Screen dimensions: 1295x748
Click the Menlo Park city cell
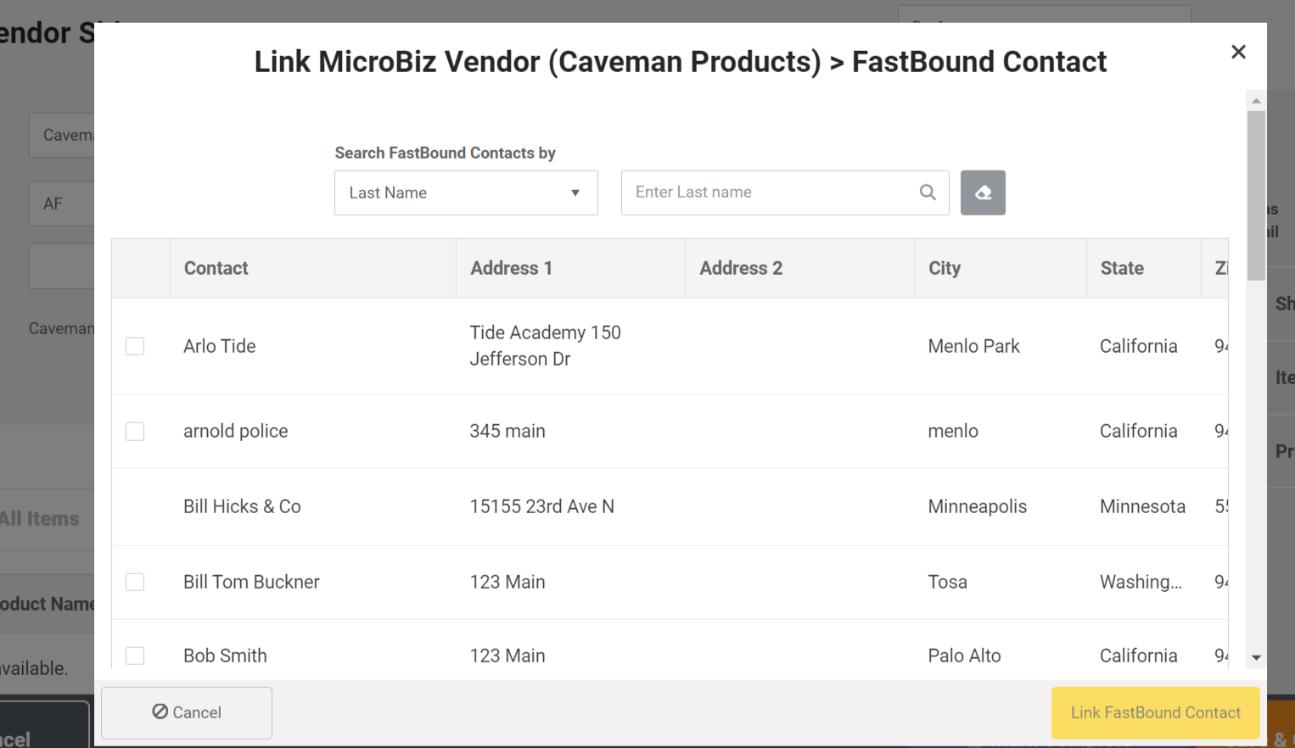pyautogui.click(x=974, y=346)
